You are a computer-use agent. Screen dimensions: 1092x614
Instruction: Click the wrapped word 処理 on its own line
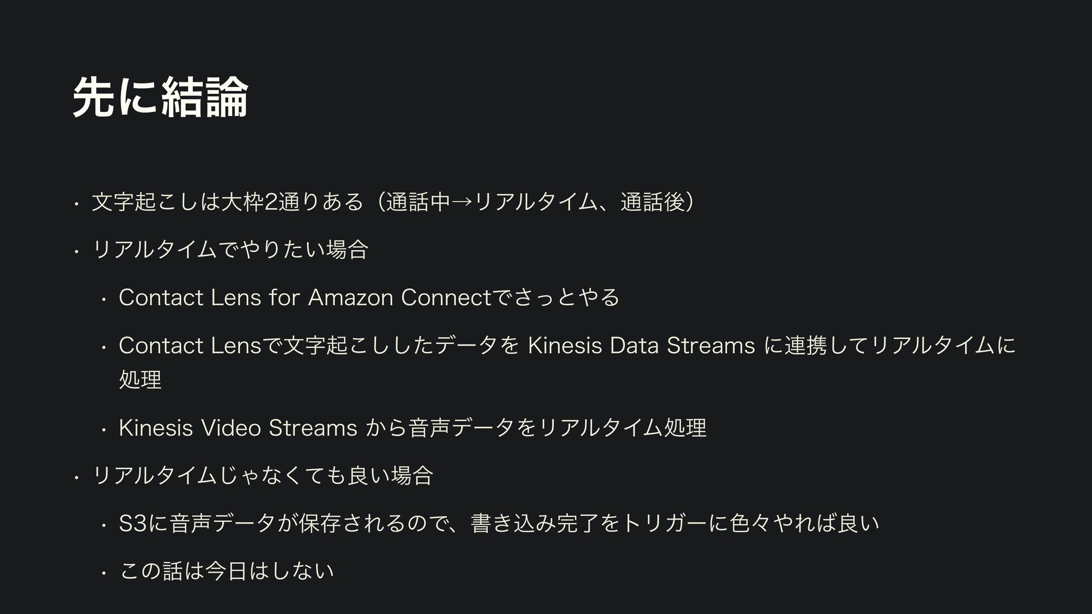(x=140, y=379)
